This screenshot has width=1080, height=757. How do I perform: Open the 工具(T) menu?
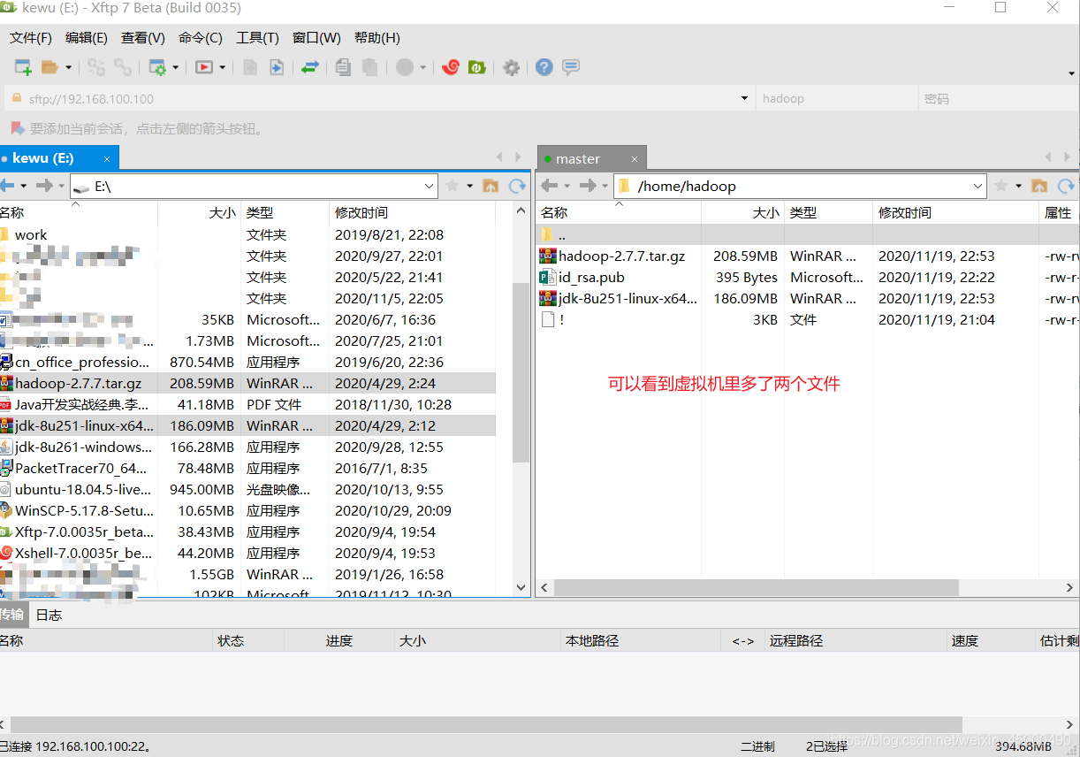click(257, 38)
